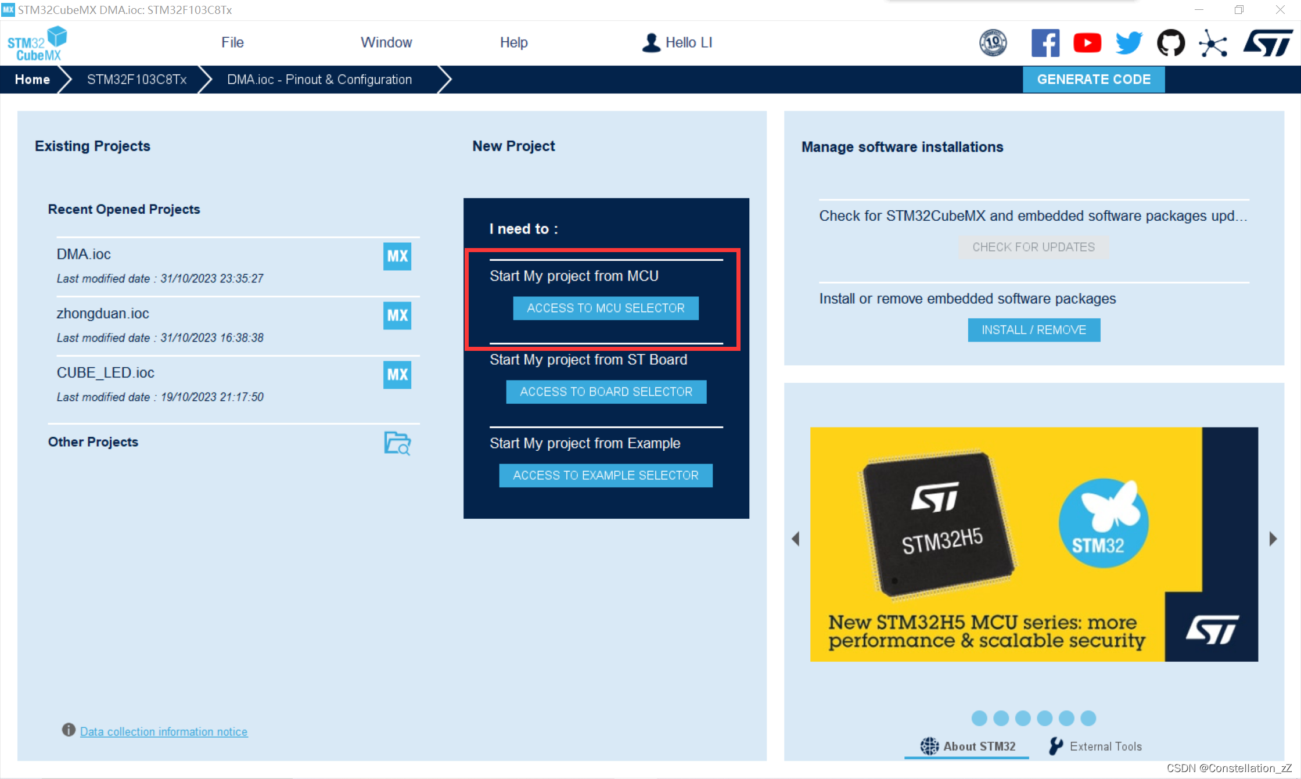The height and width of the screenshot is (779, 1301).
Task: Switch to the About STM32 tab
Action: [x=968, y=746]
